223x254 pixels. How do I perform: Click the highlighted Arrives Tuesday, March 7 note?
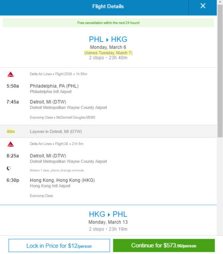click(x=108, y=53)
